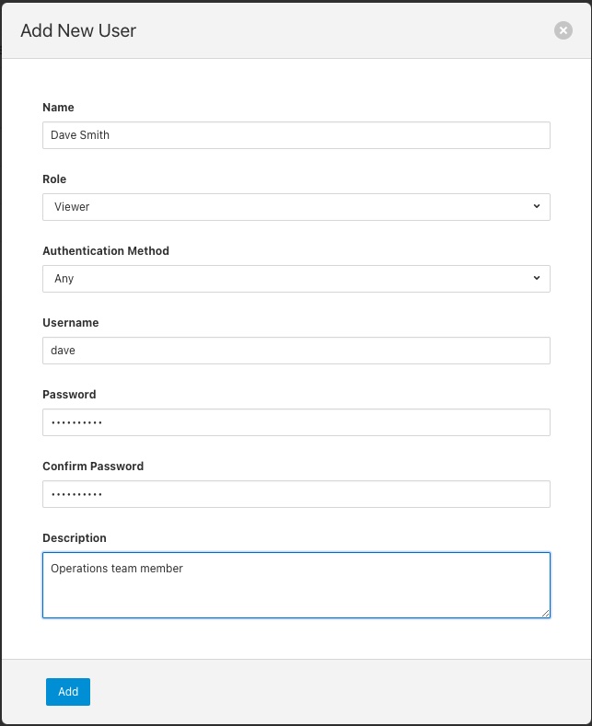
Task: Close the Add New User dialog
Action: point(563,30)
